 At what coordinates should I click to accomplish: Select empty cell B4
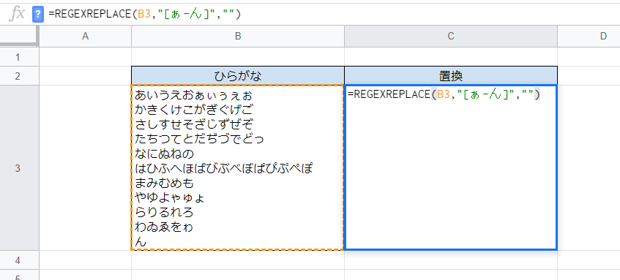point(238,260)
